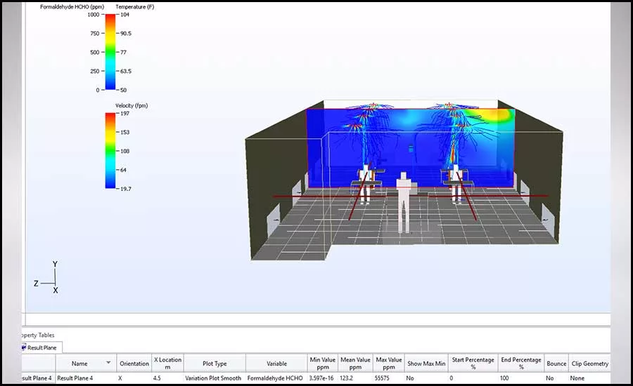Click the 19.7 velocity legend minimum
This screenshot has width=633, height=386.
click(126, 189)
